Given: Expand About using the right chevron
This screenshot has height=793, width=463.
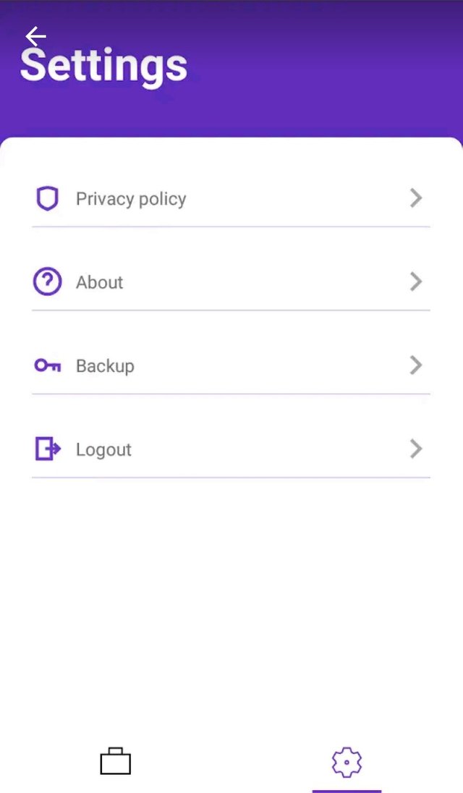Looking at the screenshot, I should [416, 281].
